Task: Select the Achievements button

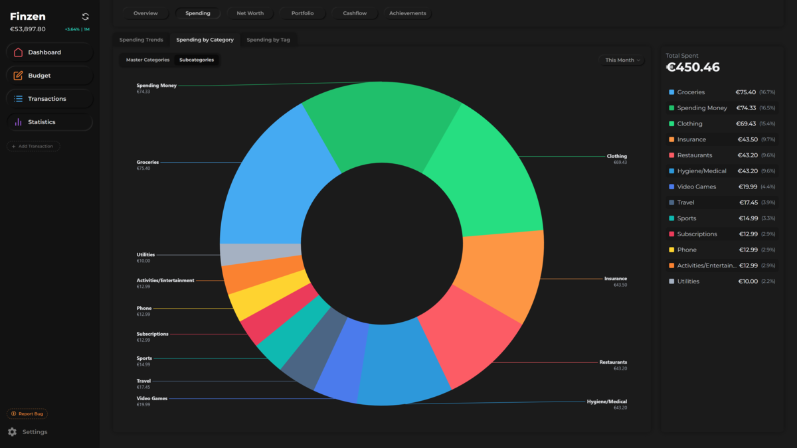Action: pos(407,13)
